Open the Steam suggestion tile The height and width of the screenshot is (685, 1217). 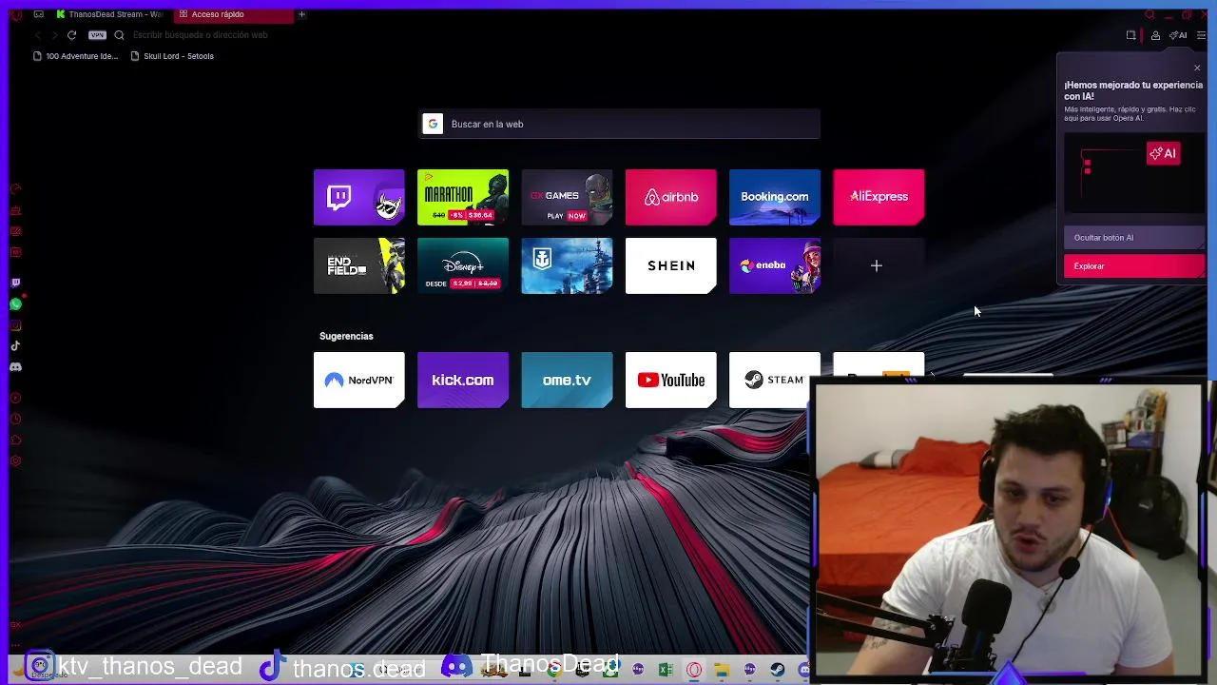coord(775,380)
